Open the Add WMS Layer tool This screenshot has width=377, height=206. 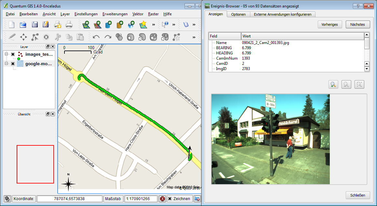132,25
